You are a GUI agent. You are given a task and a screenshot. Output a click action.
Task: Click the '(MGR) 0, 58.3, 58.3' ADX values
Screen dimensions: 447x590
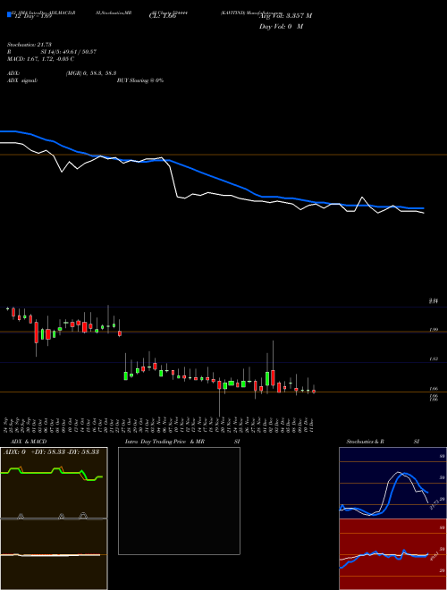coord(91,74)
